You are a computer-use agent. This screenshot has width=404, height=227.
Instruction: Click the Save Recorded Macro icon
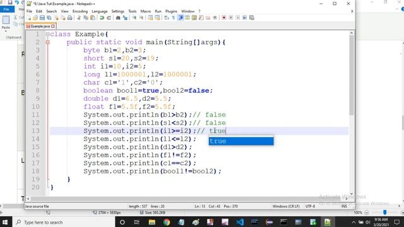coord(252,18)
